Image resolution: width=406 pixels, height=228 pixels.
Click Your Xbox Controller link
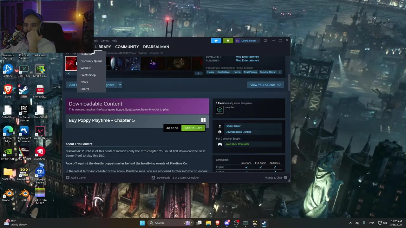click(237, 144)
